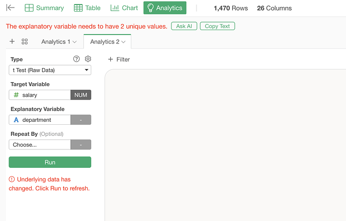
Task: Click the Summary grid icon
Action: coord(29,8)
